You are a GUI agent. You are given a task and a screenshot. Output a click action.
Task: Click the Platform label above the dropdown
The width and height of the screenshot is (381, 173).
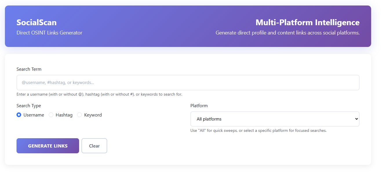point(199,105)
